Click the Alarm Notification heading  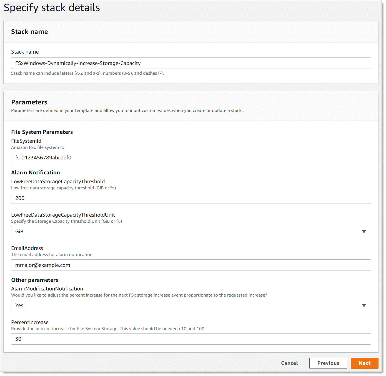tap(35, 172)
